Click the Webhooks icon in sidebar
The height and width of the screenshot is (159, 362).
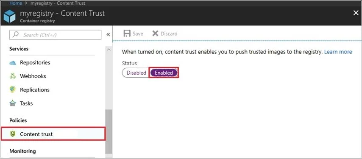click(13, 76)
